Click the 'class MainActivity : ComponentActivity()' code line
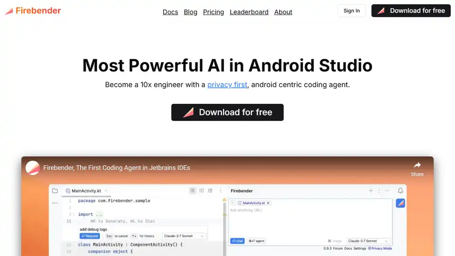 pos(130,245)
